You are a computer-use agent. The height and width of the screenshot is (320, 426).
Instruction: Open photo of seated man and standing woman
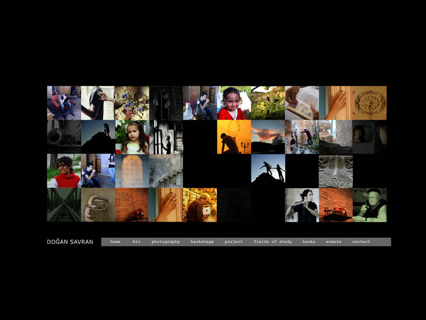pyautogui.click(x=98, y=171)
